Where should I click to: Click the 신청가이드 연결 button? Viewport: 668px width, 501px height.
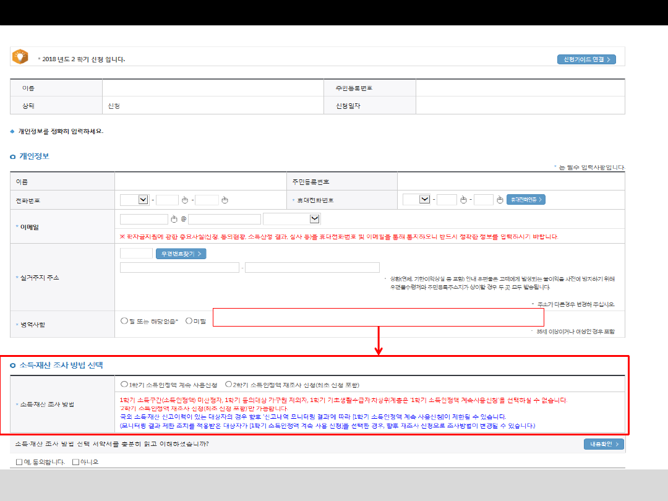click(x=586, y=59)
